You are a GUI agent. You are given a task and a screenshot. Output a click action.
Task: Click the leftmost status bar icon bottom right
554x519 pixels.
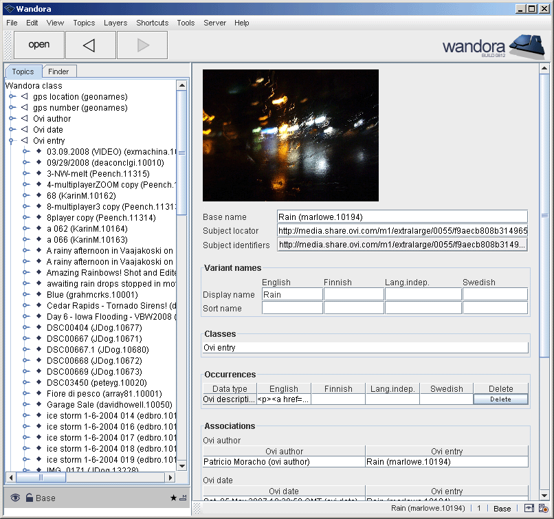coord(529,509)
